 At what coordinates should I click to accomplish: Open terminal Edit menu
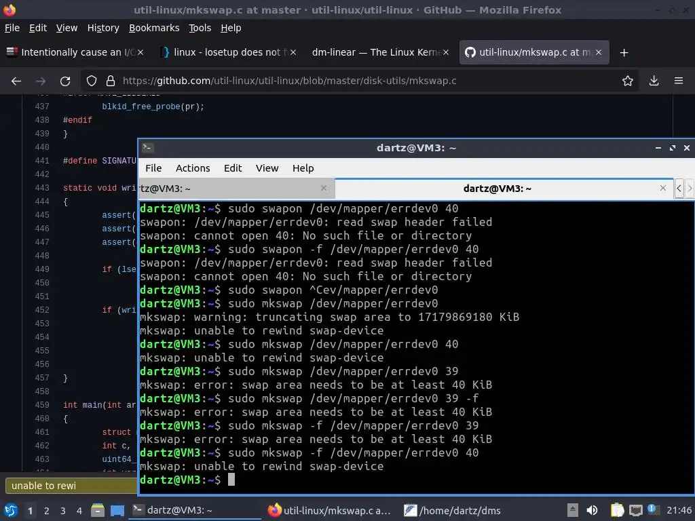tap(233, 168)
